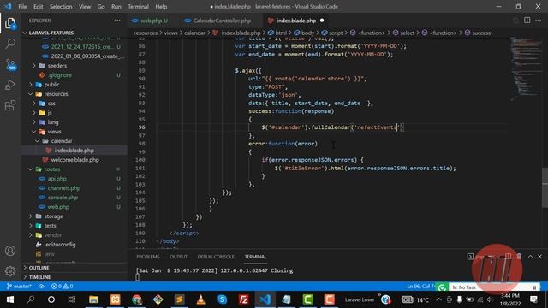This screenshot has width=548, height=308.
Task: Open Run and Debug view
Action: click(x=10, y=85)
